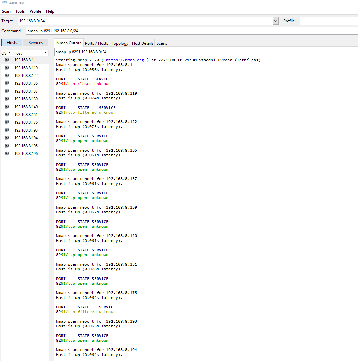Switch to the Ports / Hosts tab
The width and height of the screenshot is (358, 361).
coord(97,43)
